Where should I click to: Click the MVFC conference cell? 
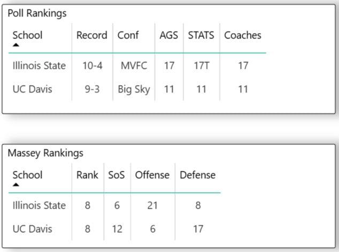(x=134, y=66)
